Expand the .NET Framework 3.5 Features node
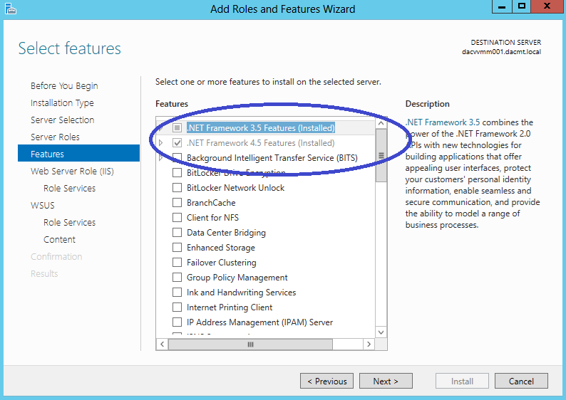This screenshot has height=400, width=566. [x=161, y=128]
